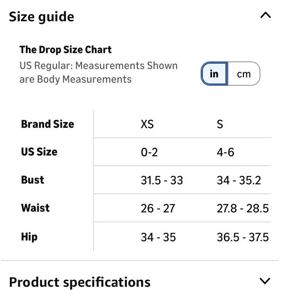This screenshot has width=282, height=297.
Task: Click the US Regular measurements description
Action: pyautogui.click(x=98, y=72)
